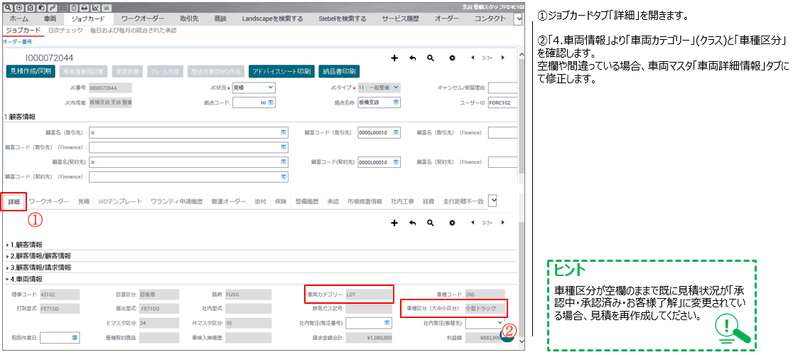This screenshot has width=793, height=355.
Task: Open the calendar picker for 前回作業日
Action: 75,336
